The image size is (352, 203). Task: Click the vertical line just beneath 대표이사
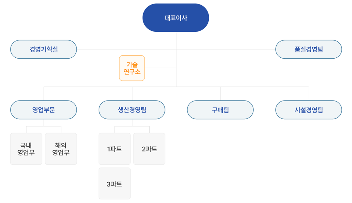(x=176, y=40)
